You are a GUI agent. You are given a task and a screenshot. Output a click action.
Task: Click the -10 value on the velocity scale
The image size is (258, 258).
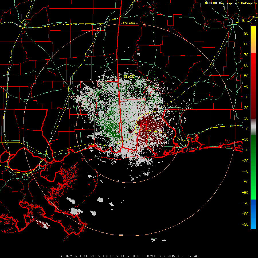point(245,140)
